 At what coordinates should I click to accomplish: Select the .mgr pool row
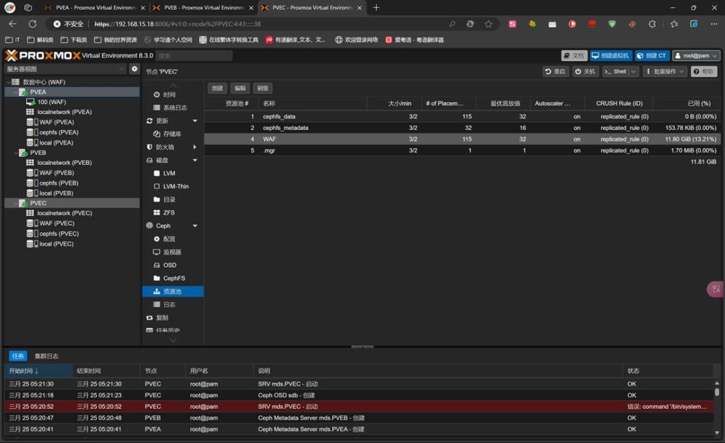(x=462, y=150)
